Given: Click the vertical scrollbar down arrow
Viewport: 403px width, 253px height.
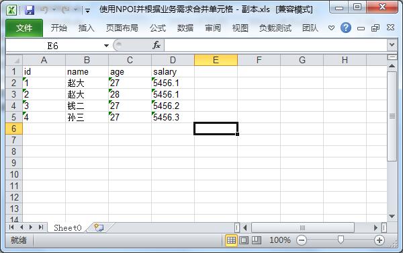Looking at the screenshot, I should (x=392, y=217).
